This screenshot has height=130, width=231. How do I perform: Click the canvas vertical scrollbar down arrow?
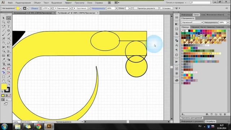tap(172, 119)
